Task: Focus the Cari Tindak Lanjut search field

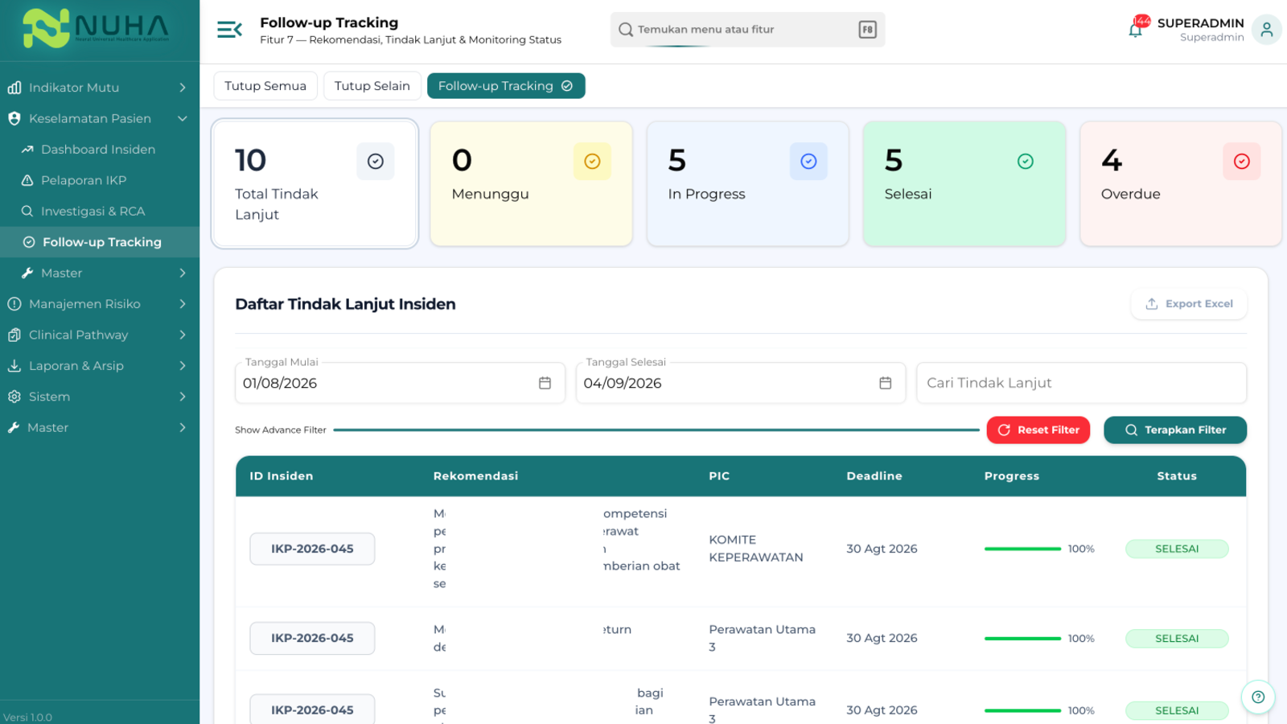Action: coord(1081,383)
